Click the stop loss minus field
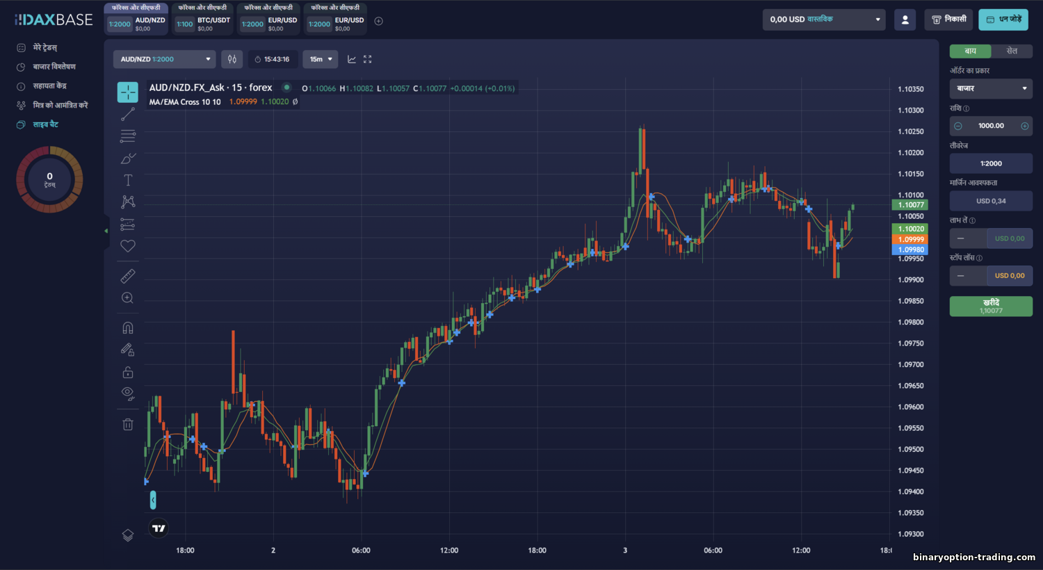The height and width of the screenshot is (570, 1043). click(x=968, y=276)
